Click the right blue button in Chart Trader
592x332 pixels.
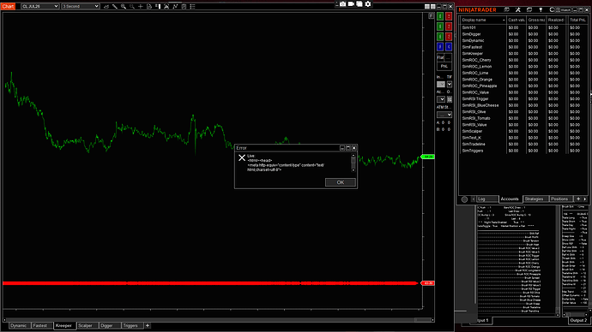point(449,47)
